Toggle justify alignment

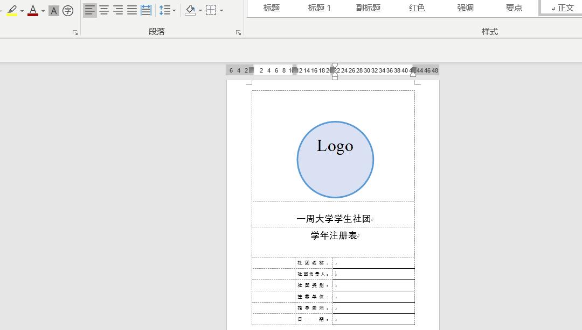[131, 10]
